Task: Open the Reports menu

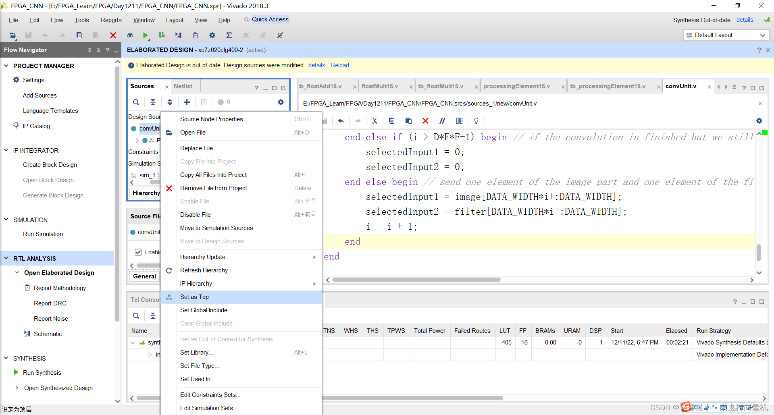Action: coord(111,20)
